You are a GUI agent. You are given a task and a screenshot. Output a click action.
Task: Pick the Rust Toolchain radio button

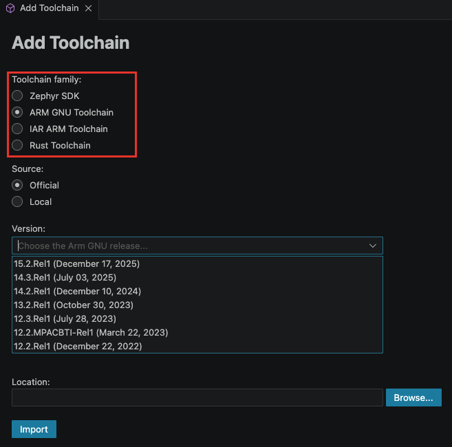coord(17,145)
